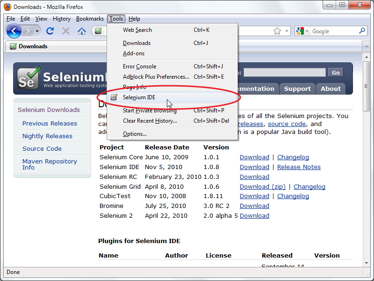This screenshot has height=281, width=374.
Task: View Selenium Core Changelog
Action: 293,157
